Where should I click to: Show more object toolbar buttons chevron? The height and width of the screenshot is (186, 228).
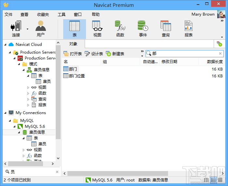point(142,51)
